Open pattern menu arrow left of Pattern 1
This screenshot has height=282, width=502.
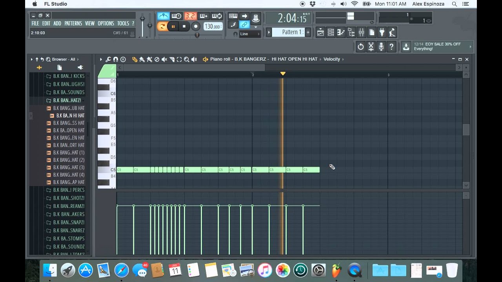(269, 32)
